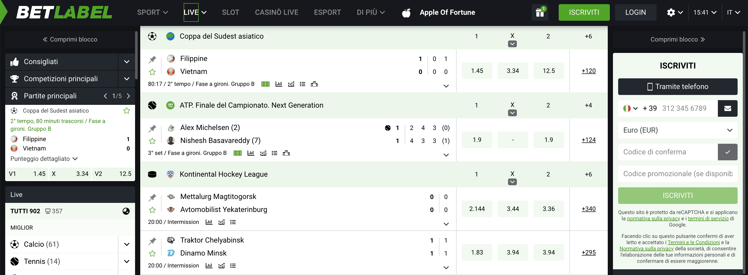Expand the Consigliati section

pyautogui.click(x=126, y=61)
